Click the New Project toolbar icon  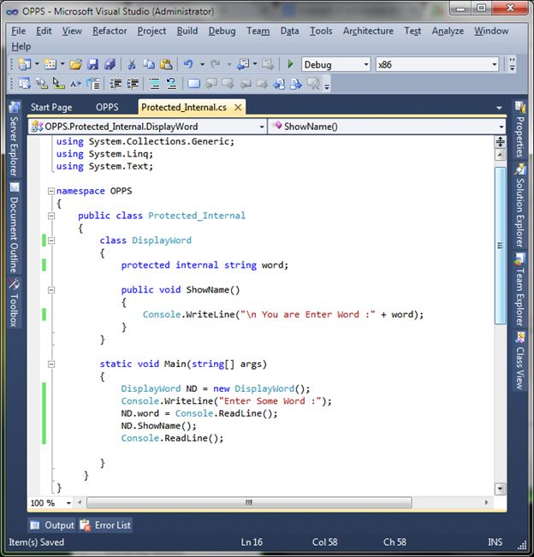(25, 64)
